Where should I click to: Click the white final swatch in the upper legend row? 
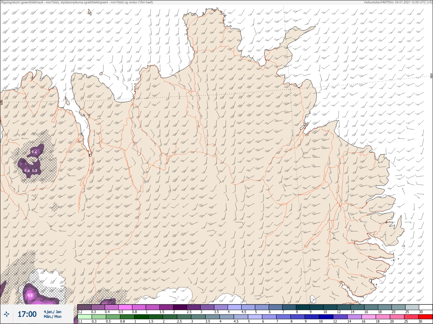tap(426, 307)
